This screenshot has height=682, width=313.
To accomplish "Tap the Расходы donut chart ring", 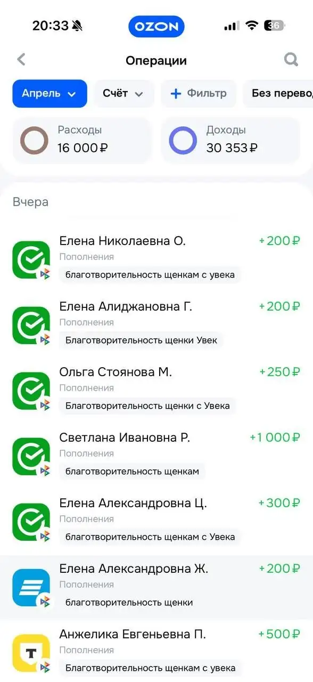I will [x=34, y=140].
